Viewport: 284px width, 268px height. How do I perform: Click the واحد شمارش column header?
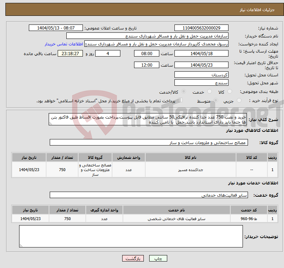(129, 157)
